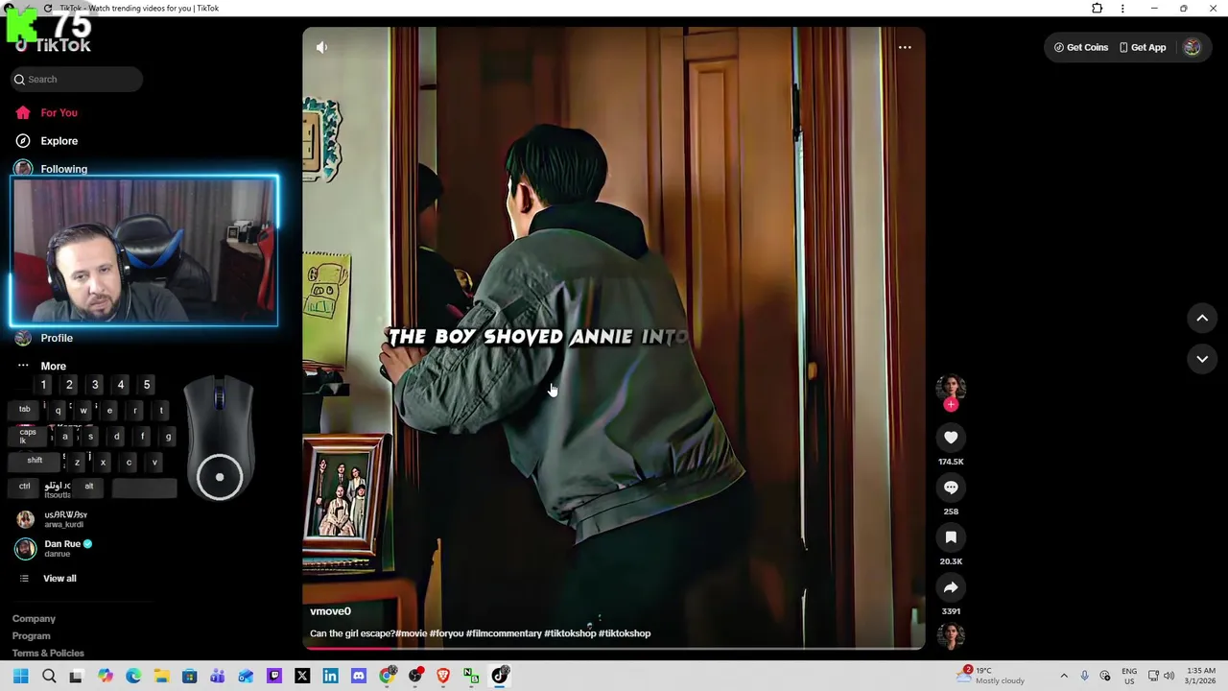
Task: Open the account avatar menu at top right
Action: tap(1192, 47)
